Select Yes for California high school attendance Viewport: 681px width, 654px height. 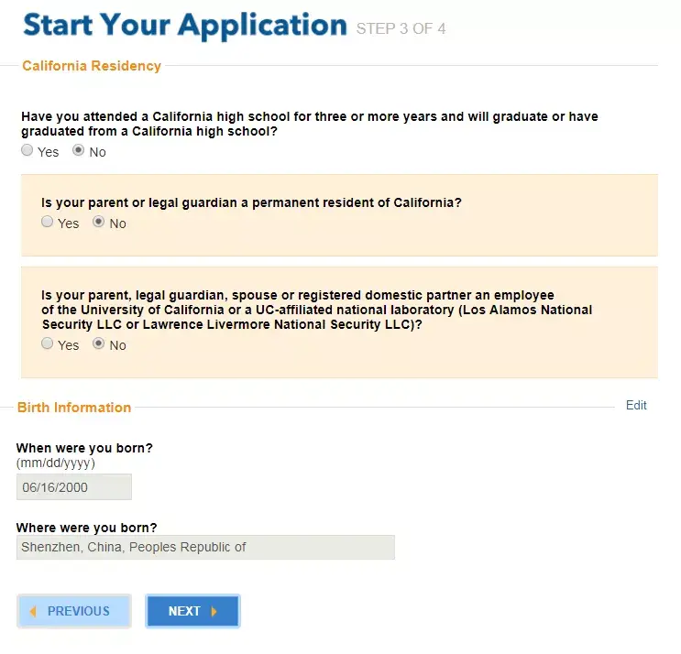pos(27,151)
